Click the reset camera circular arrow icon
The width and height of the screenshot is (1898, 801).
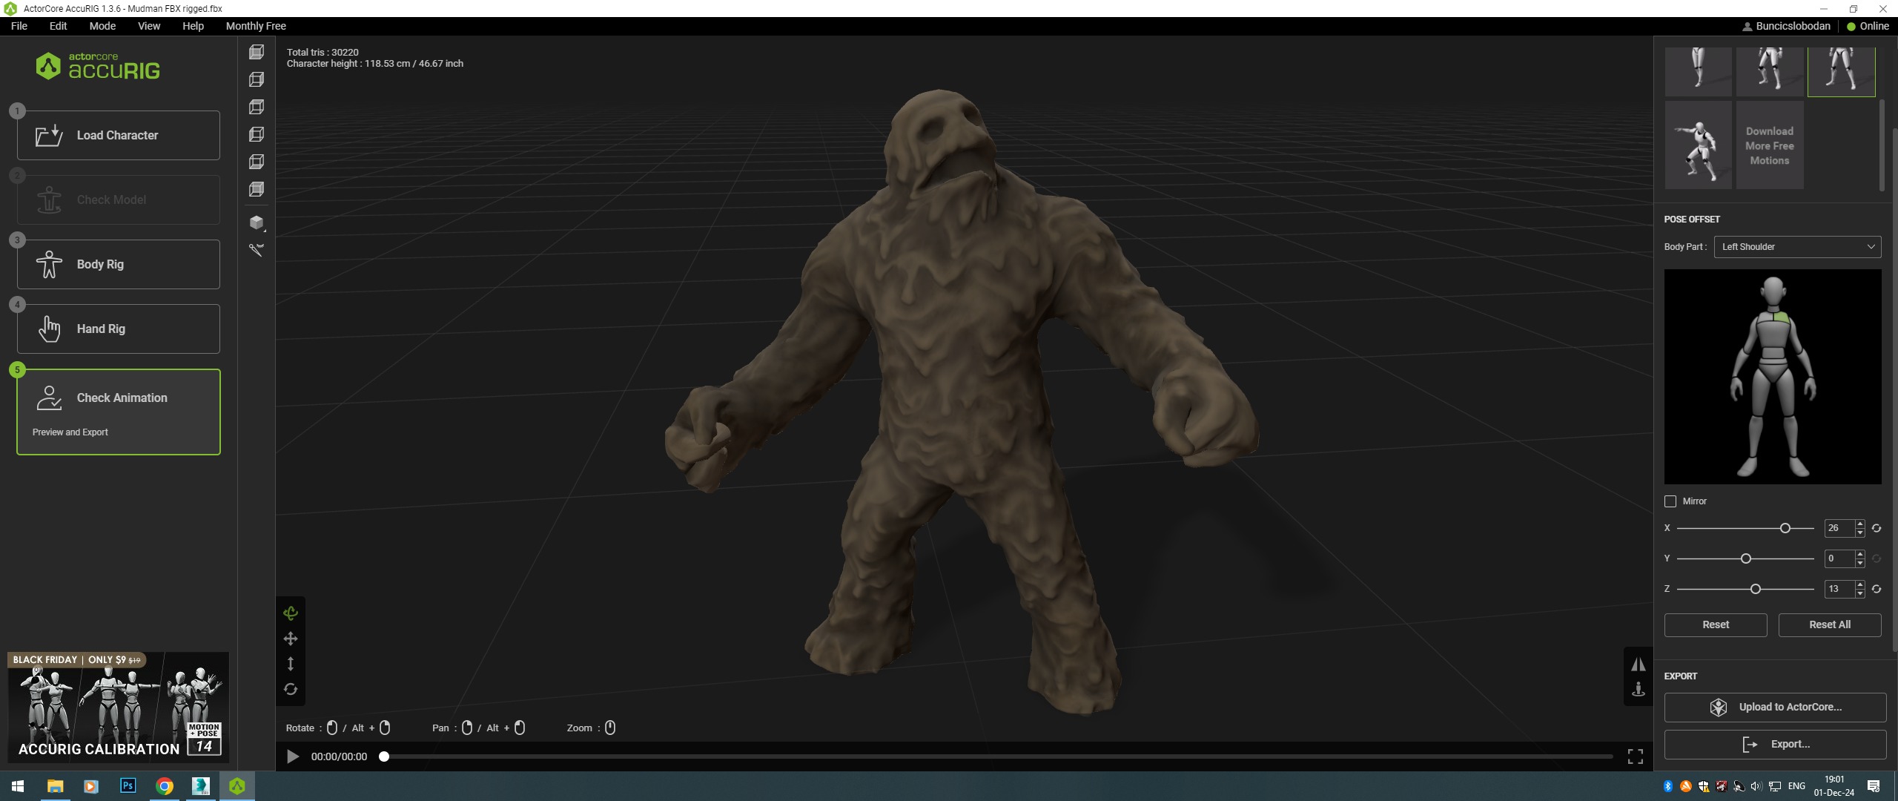(291, 689)
